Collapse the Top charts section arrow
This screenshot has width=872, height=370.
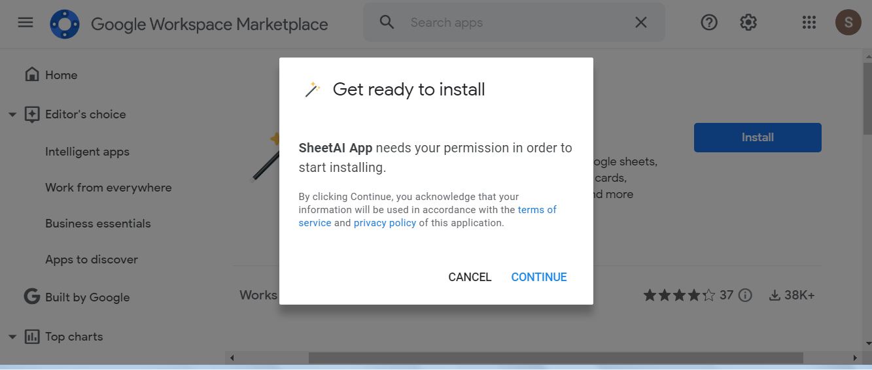[x=12, y=337]
